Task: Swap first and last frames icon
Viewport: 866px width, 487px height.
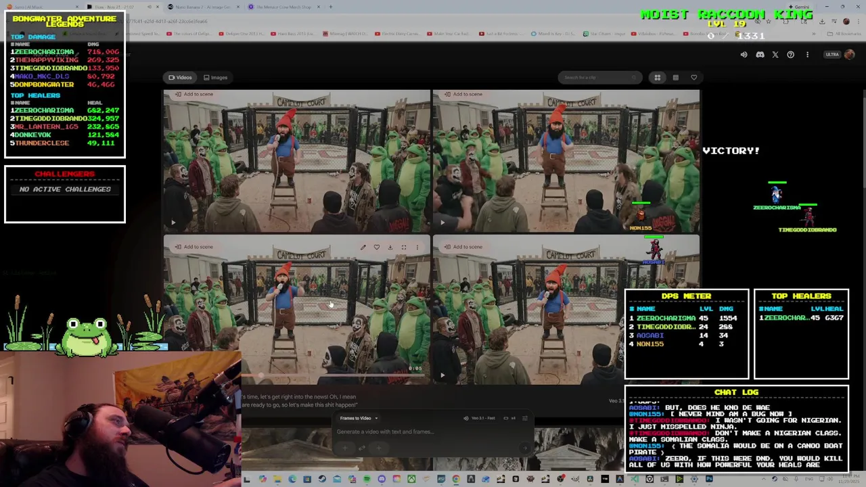Action: (x=362, y=448)
